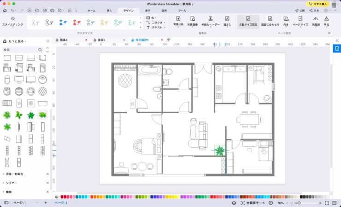The width and height of the screenshot is (341, 207).
Task: Click the home icon in the quick toolbar
Action: (5, 11)
